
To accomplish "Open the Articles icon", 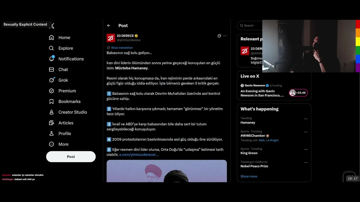I will 51,123.
